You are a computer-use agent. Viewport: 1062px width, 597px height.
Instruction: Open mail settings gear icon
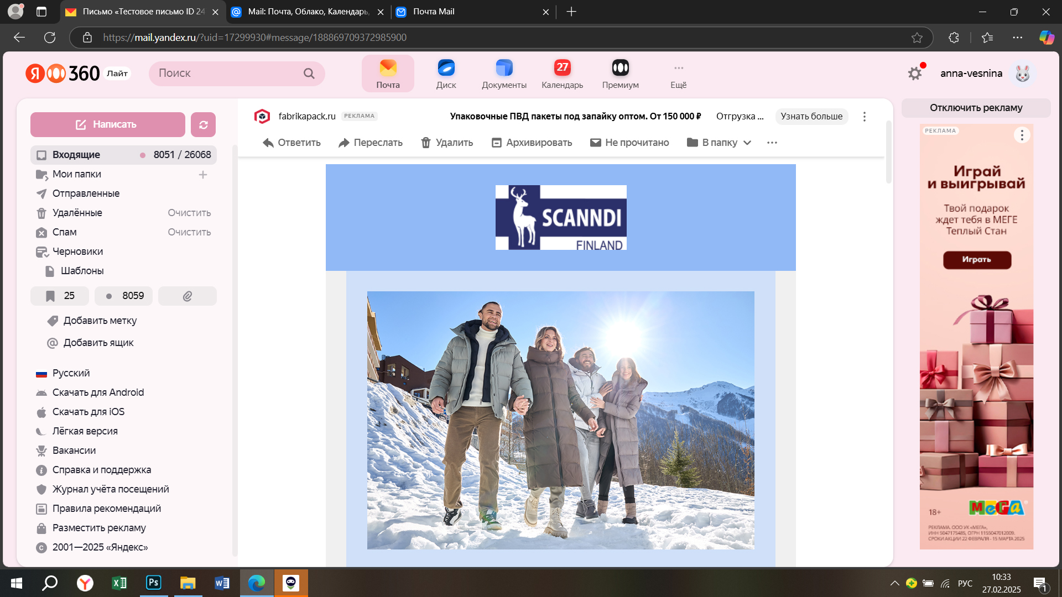point(915,74)
